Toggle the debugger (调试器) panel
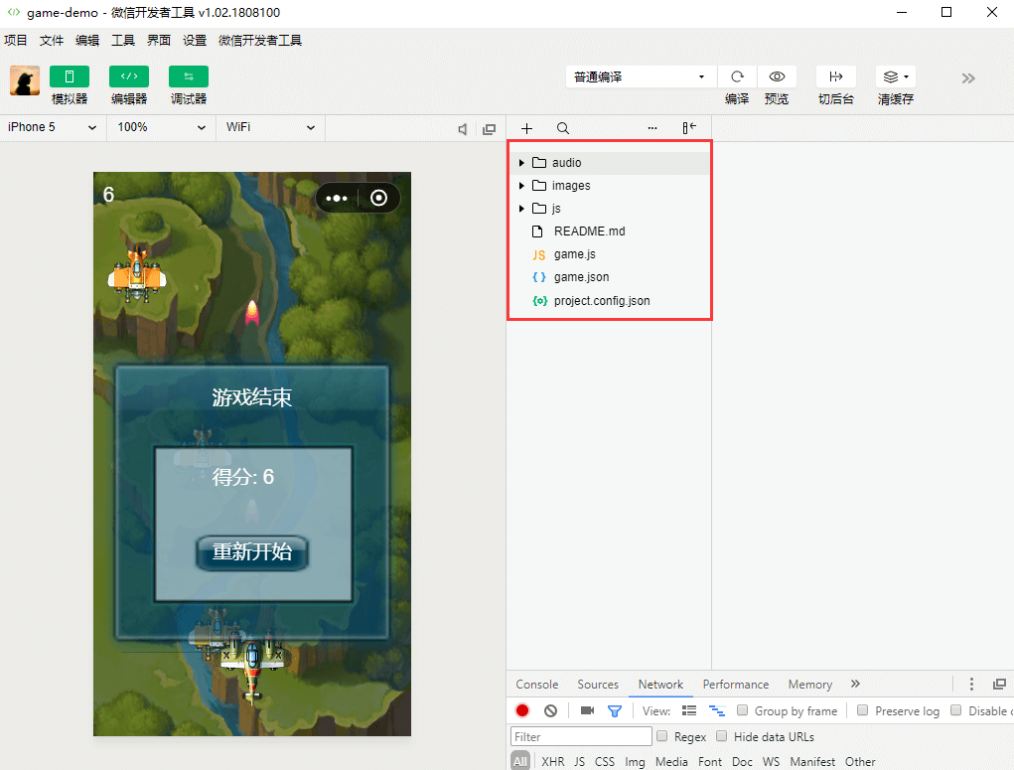The height and width of the screenshot is (770, 1014). 188,77
